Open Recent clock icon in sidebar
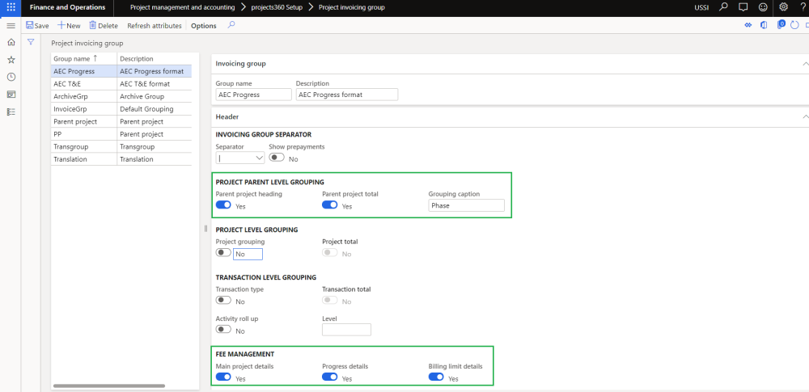This screenshot has width=809, height=392. [x=11, y=77]
